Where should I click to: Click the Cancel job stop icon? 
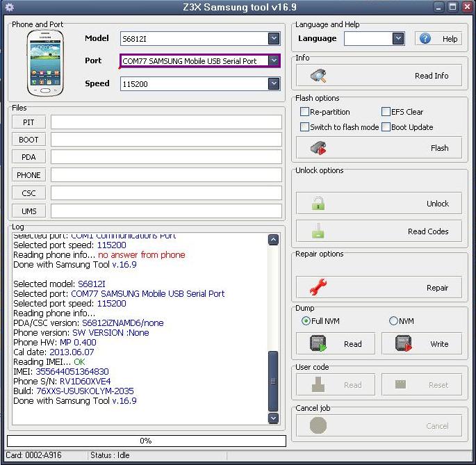click(x=318, y=425)
